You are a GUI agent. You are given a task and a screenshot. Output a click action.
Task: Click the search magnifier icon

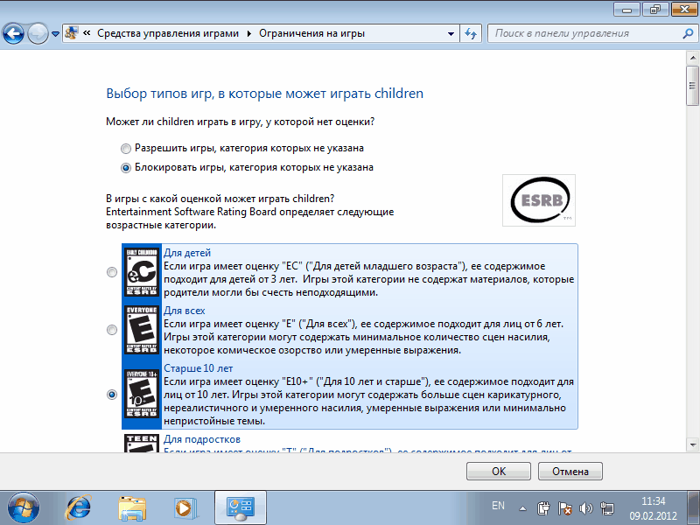688,33
